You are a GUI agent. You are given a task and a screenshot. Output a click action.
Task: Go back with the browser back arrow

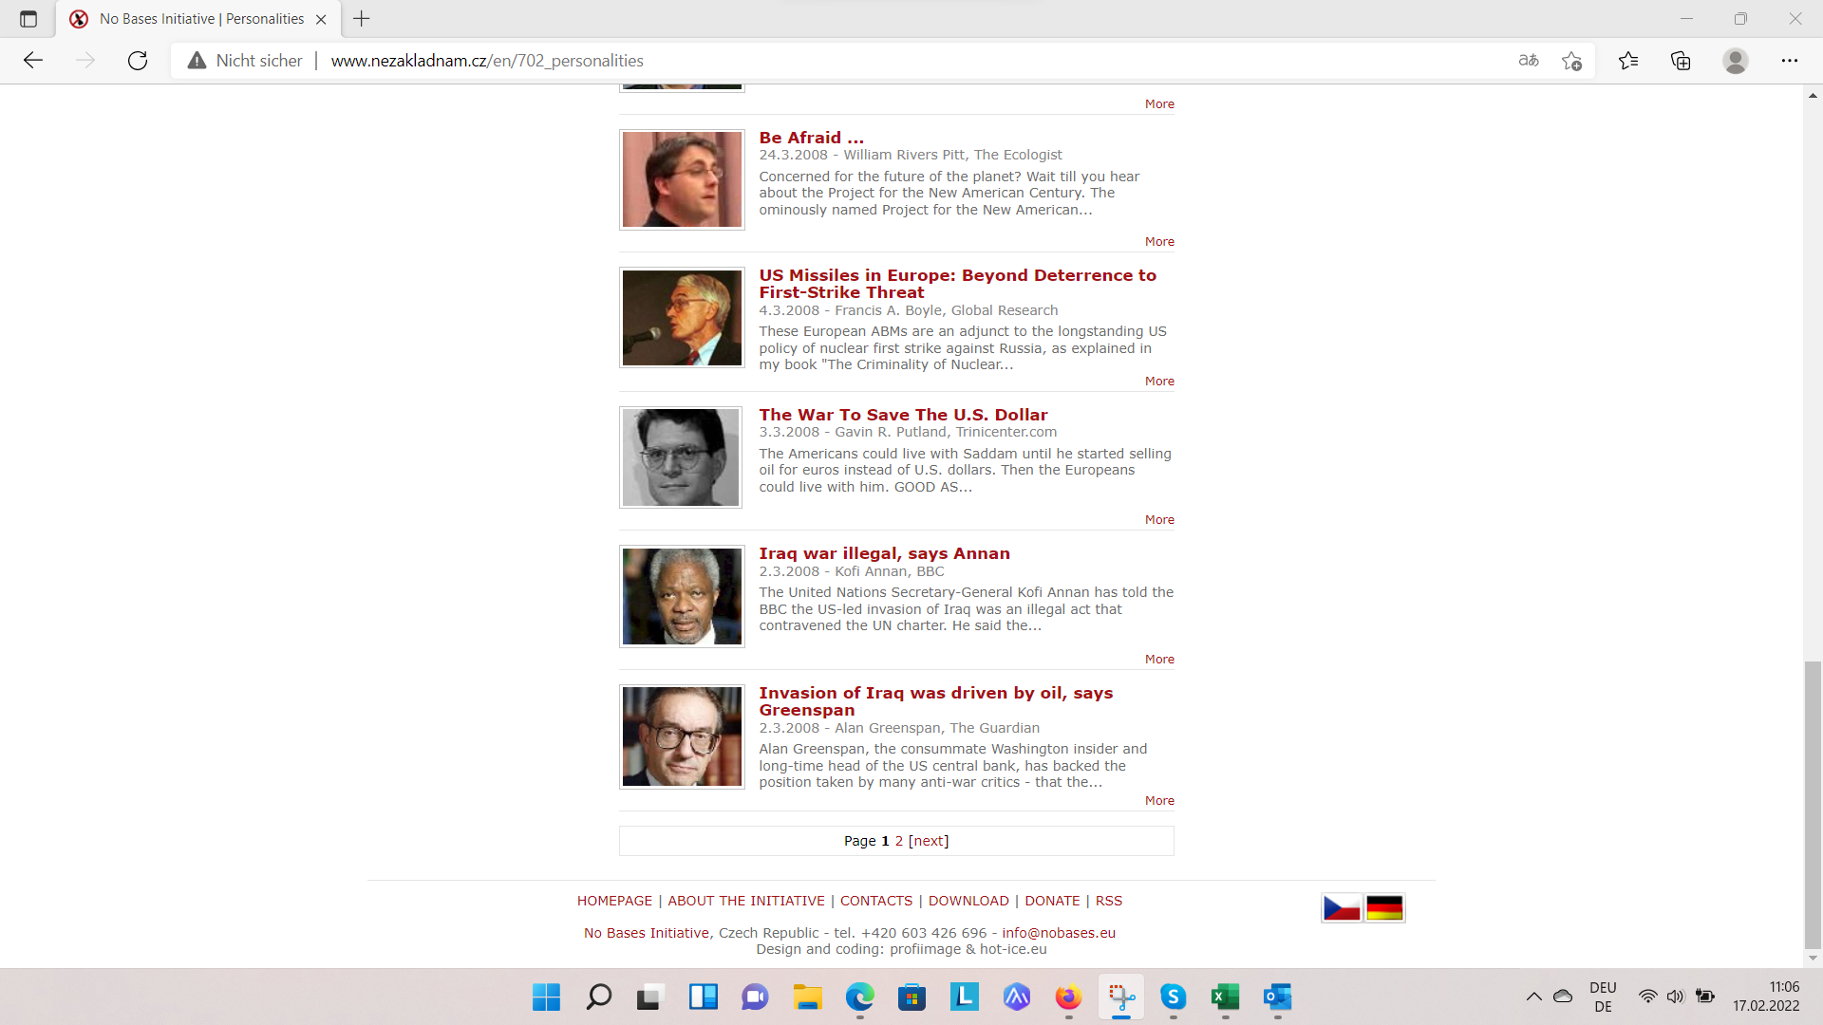[33, 61]
